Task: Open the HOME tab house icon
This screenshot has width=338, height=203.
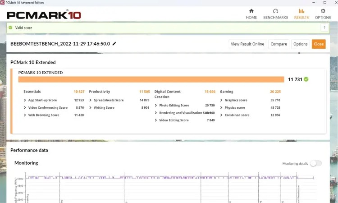Action: click(x=251, y=11)
